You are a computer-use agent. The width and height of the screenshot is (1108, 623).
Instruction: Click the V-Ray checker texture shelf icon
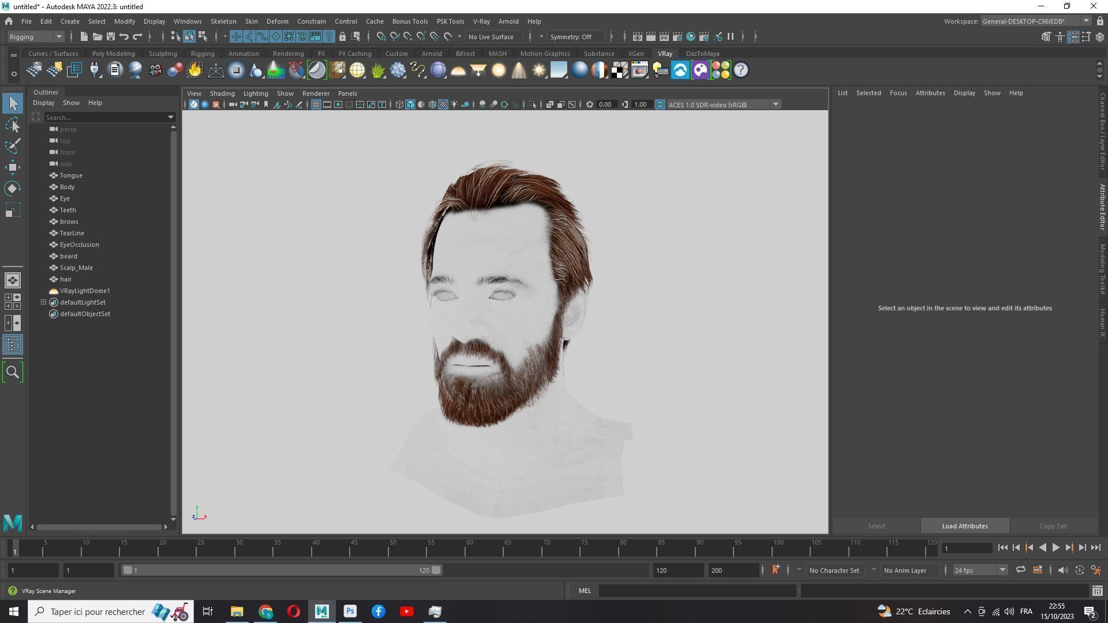coord(620,70)
